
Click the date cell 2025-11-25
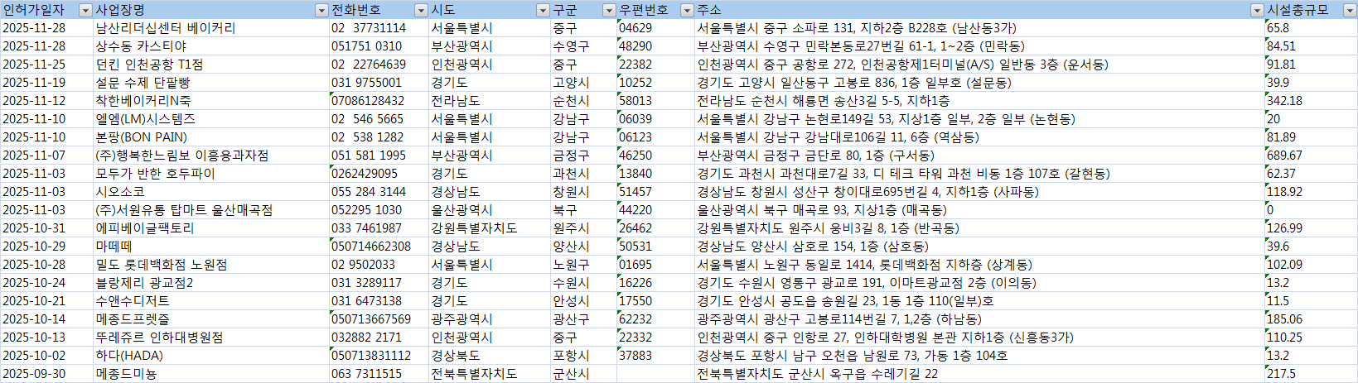[x=46, y=65]
